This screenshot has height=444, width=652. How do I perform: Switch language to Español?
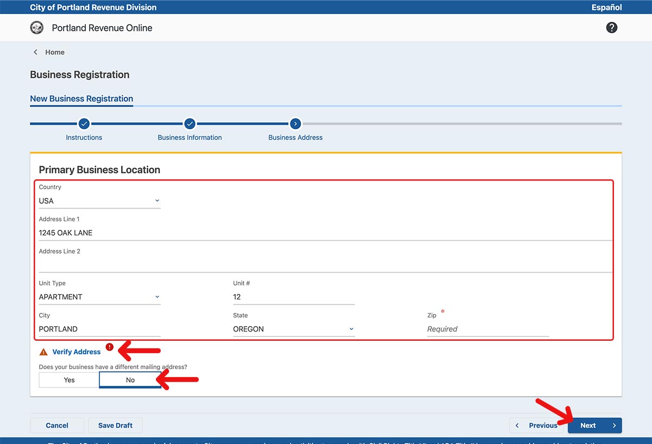click(606, 8)
